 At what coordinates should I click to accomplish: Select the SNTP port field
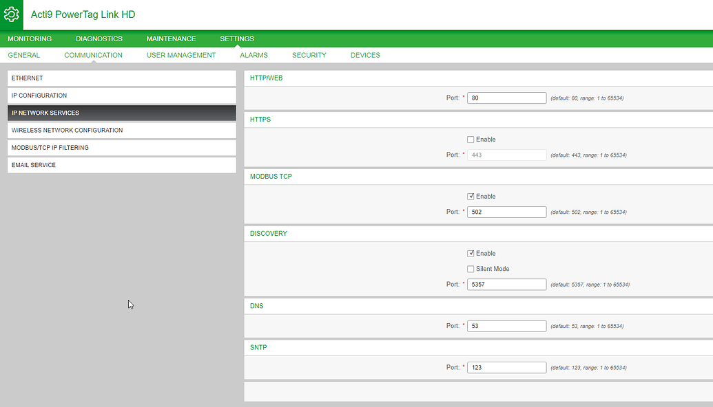tap(506, 366)
